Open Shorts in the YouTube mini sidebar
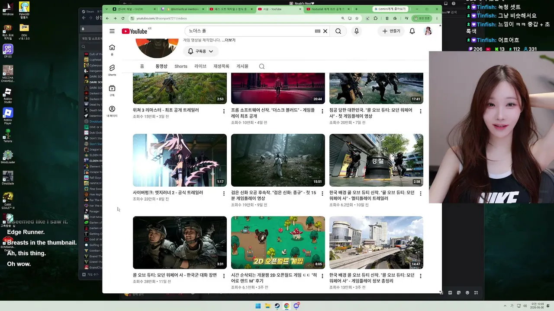 112,70
